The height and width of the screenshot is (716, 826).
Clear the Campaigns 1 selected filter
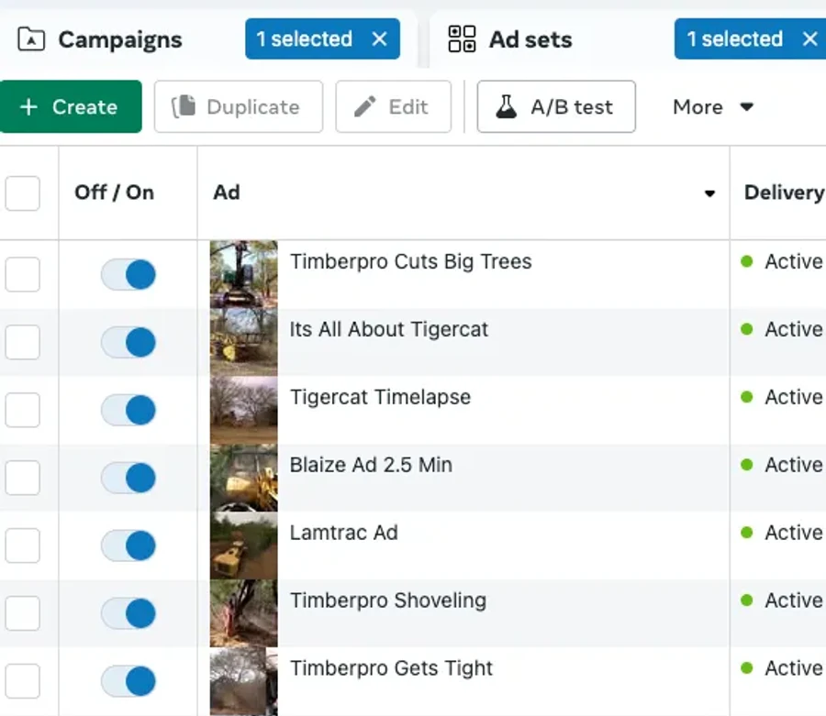[x=379, y=39]
